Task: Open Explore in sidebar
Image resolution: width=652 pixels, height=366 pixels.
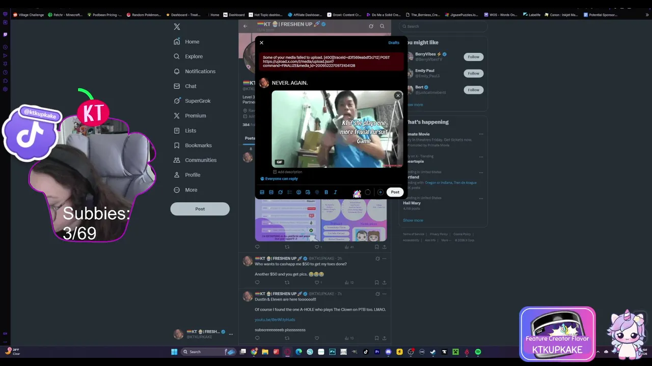Action: pyautogui.click(x=188, y=56)
